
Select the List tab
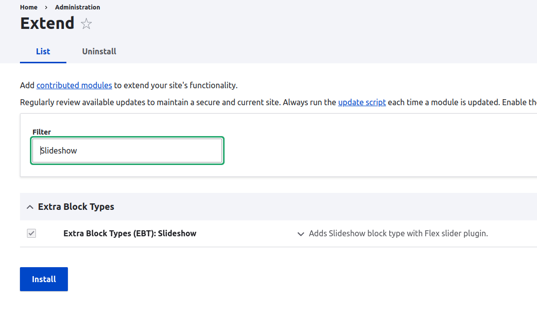(43, 51)
